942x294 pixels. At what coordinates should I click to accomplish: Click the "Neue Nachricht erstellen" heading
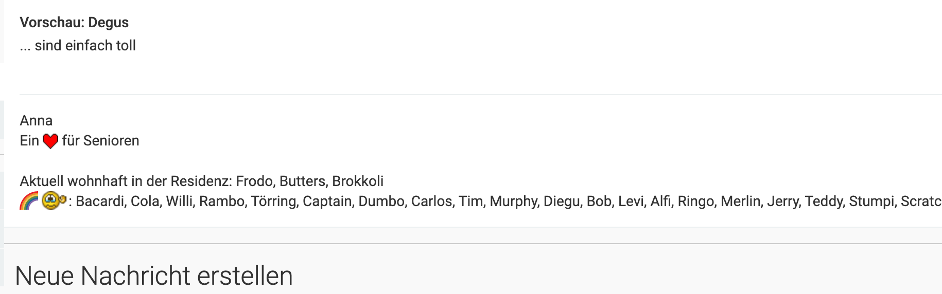point(154,276)
